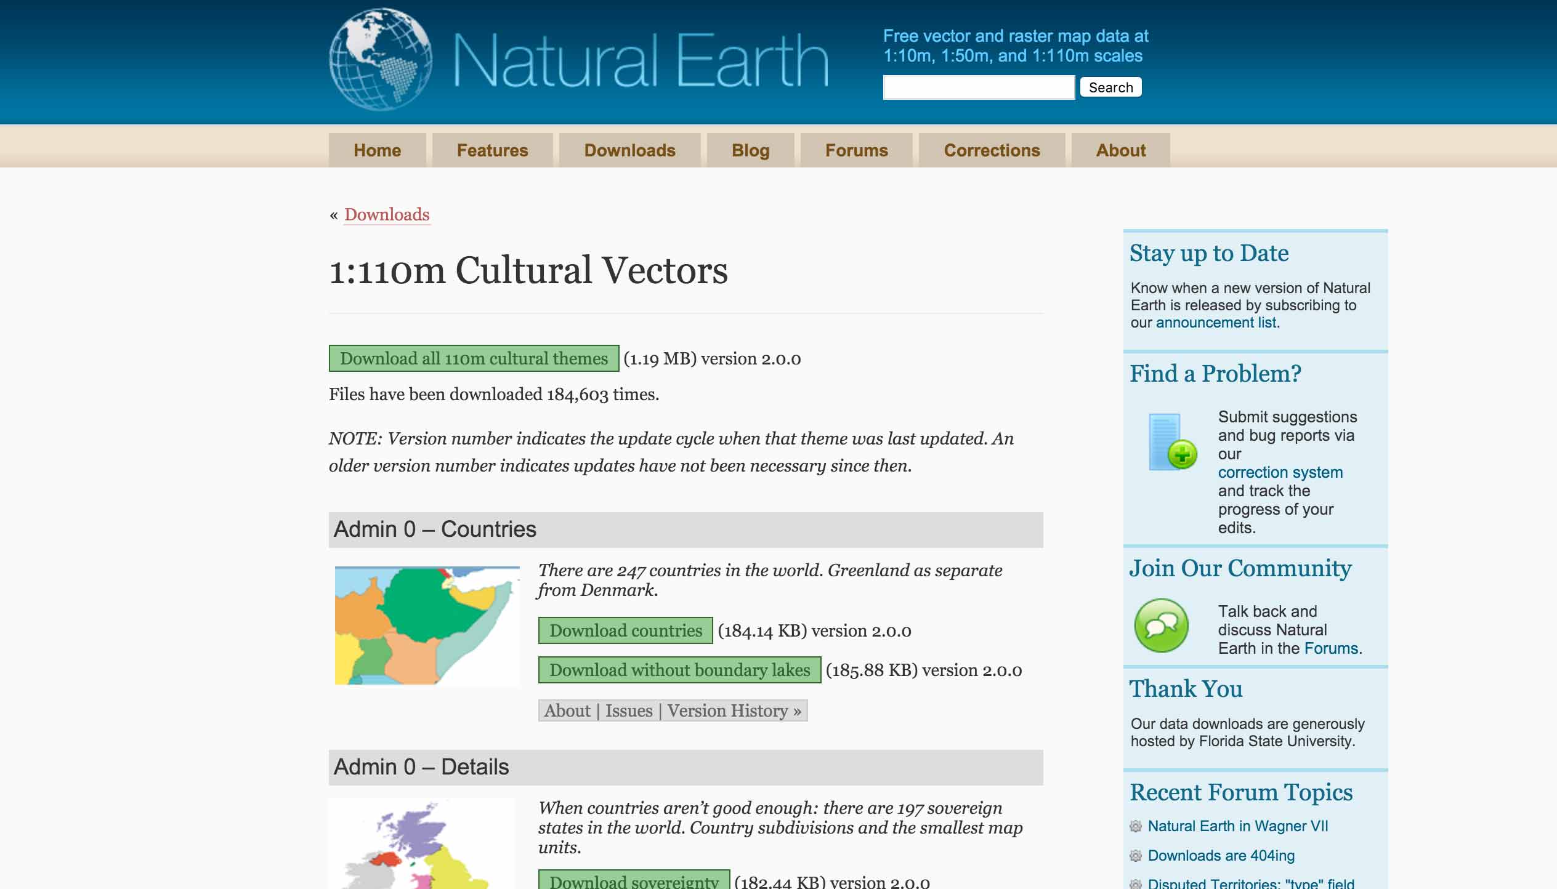Click Download all 110m cultural themes

[474, 358]
